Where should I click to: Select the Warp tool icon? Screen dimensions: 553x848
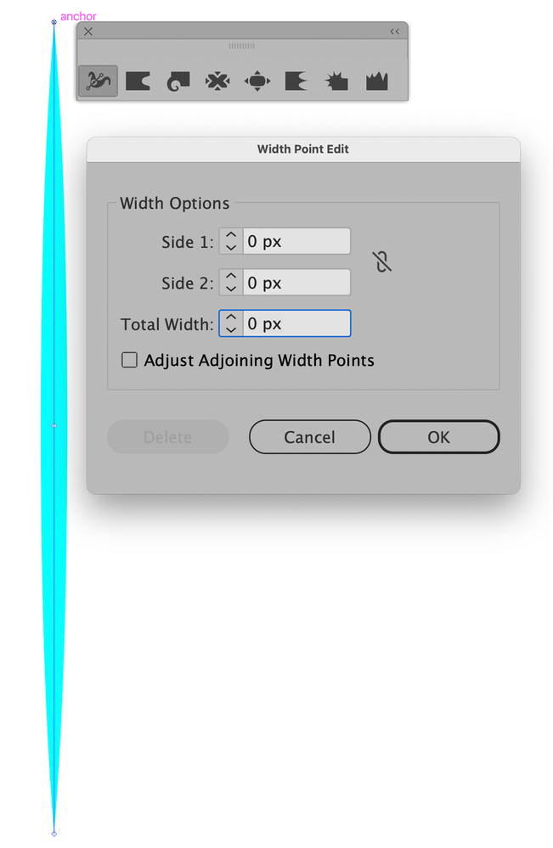pos(138,81)
